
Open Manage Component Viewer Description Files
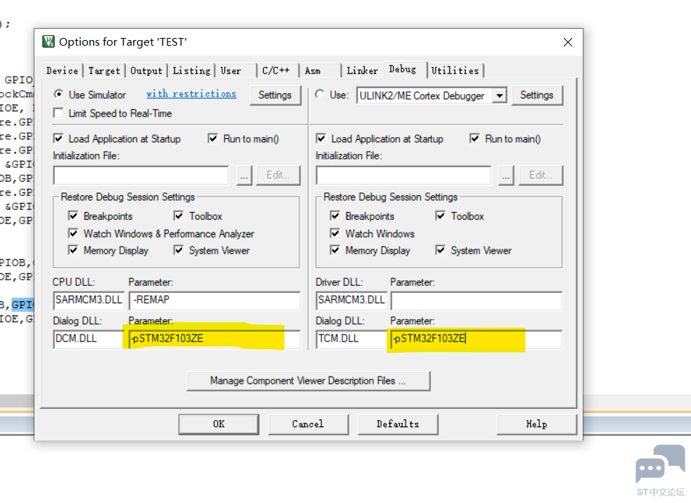click(x=309, y=381)
